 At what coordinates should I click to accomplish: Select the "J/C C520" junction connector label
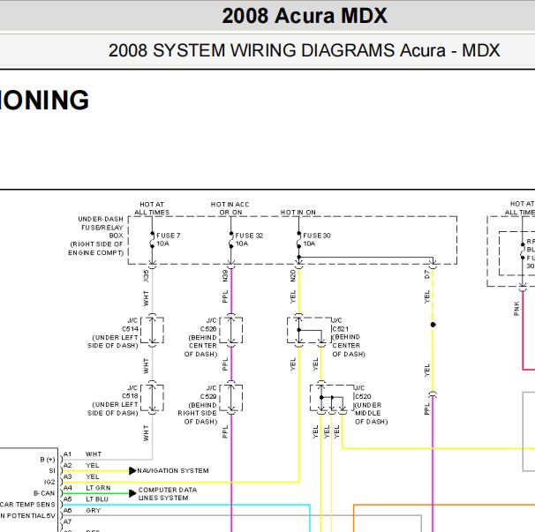363,393
